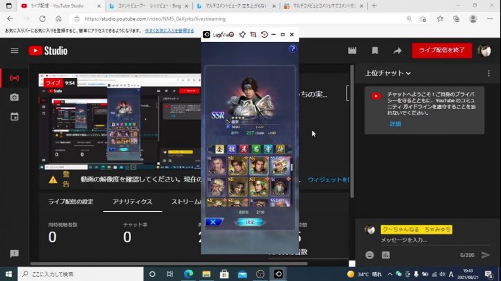Click the YouTube Studio logo
This screenshot has height=281, width=501.
(x=48, y=51)
